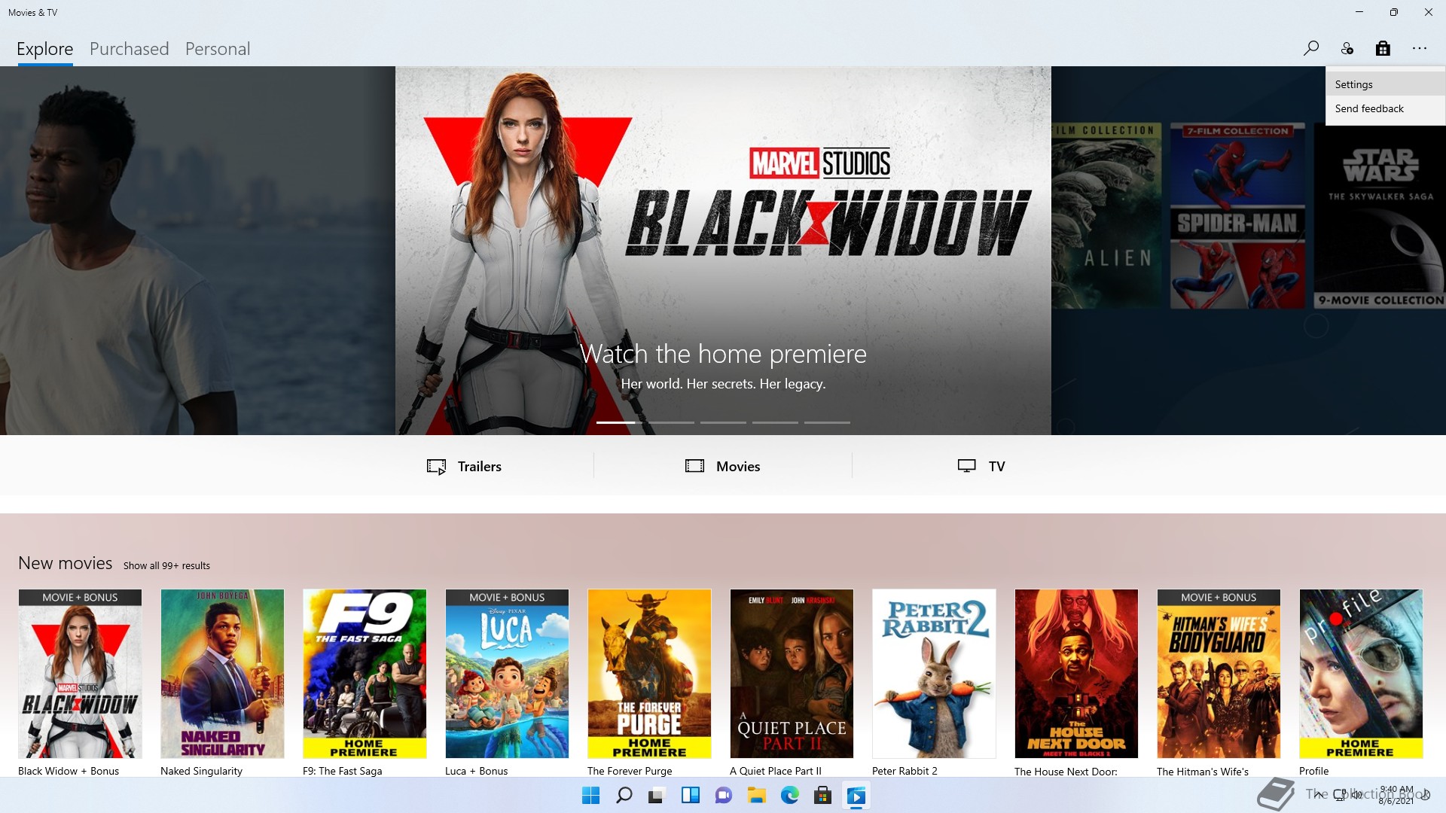The height and width of the screenshot is (813, 1446).
Task: Launch Chat from the taskbar
Action: (724, 796)
